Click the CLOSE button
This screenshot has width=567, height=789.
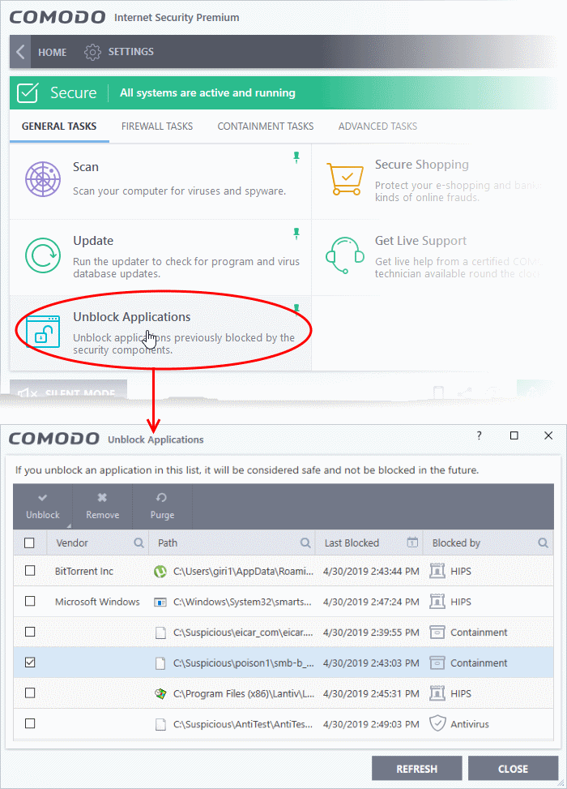[x=513, y=769]
